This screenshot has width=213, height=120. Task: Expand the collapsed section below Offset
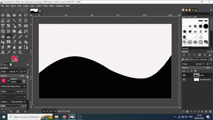tap(2, 109)
